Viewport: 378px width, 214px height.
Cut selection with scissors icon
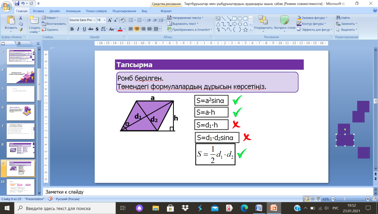(x=21, y=18)
